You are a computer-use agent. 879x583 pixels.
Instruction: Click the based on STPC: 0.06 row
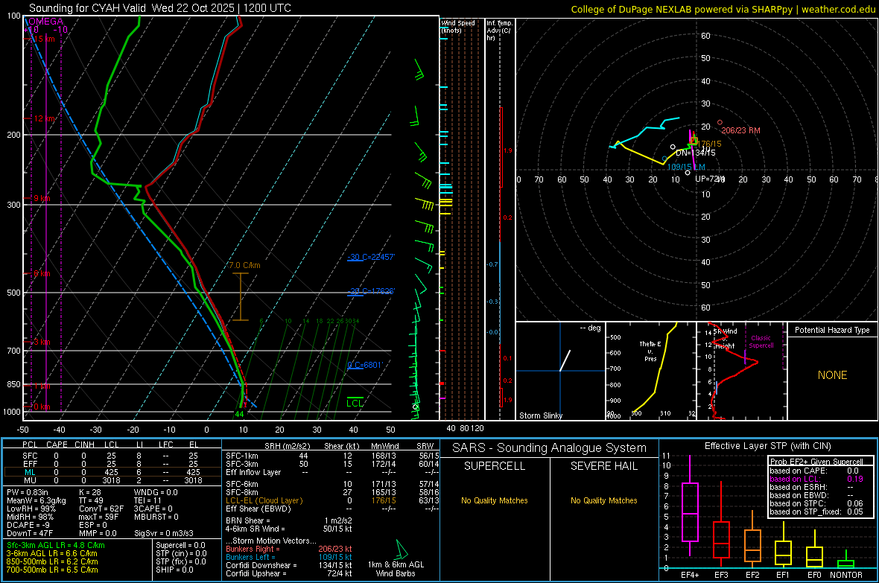816,503
